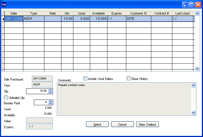This screenshot has height=137, width=203.
Task: Sort grid by Date column header
Action: pos(14,13)
